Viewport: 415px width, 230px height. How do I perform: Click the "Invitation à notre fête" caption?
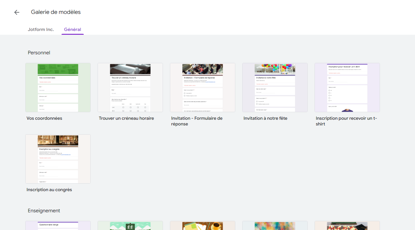point(265,118)
